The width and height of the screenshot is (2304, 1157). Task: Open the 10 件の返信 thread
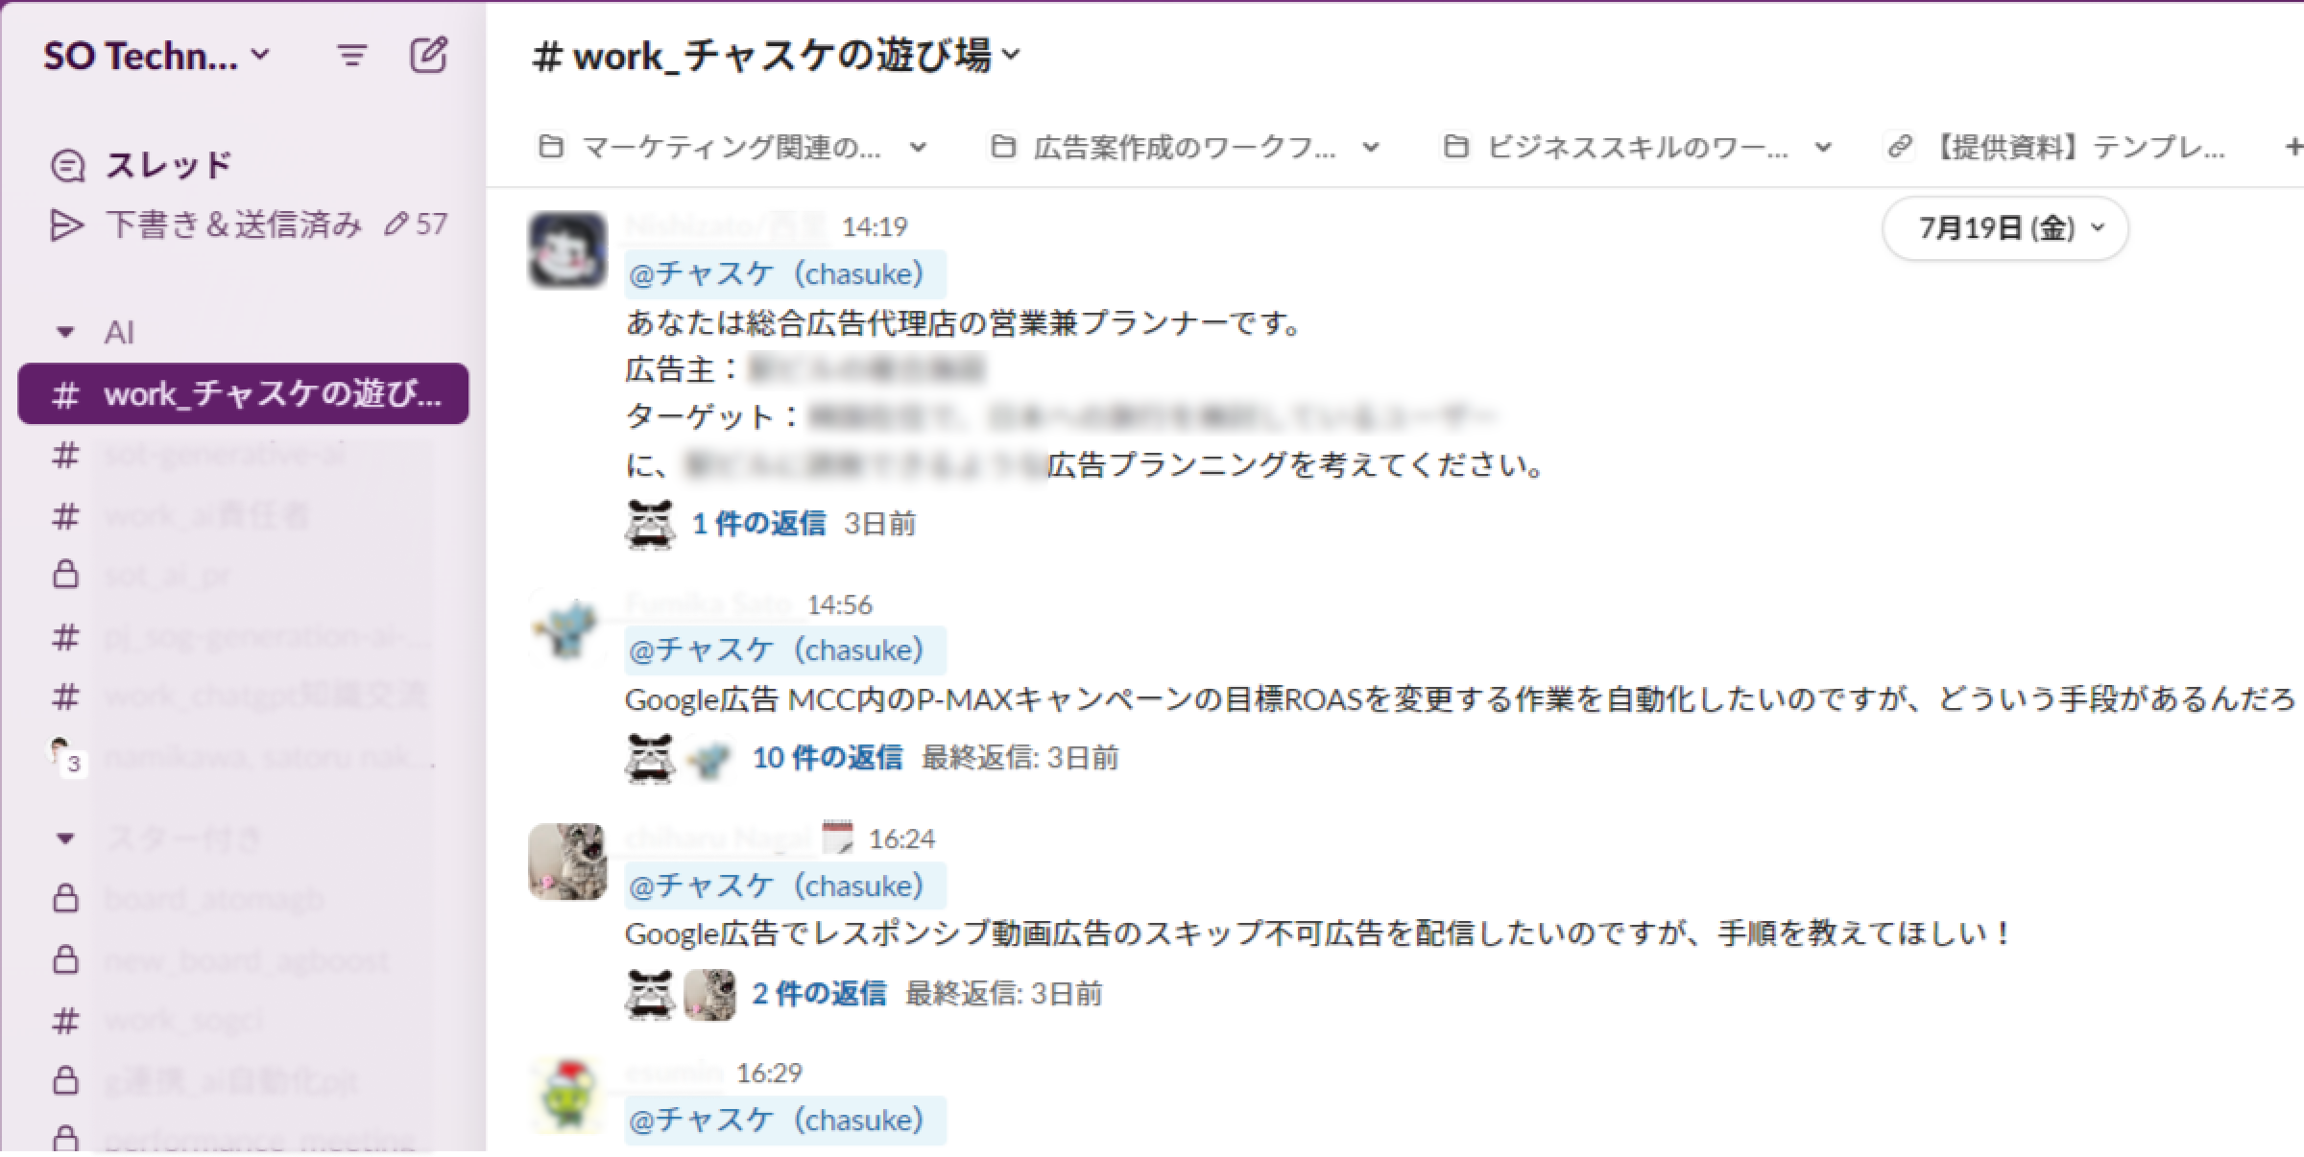click(x=827, y=758)
